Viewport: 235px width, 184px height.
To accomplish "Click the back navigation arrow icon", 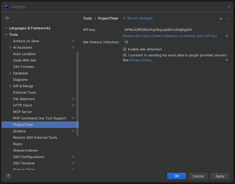I will tap(221, 19).
